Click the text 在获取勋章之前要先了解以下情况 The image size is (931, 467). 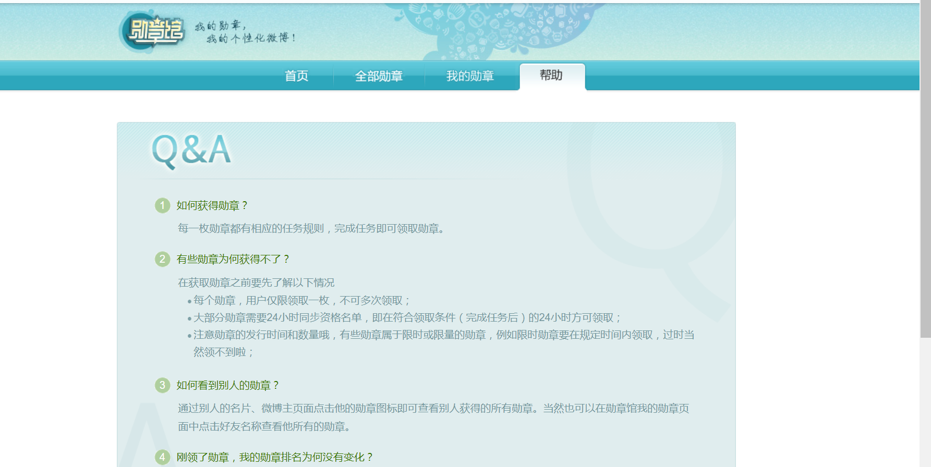[256, 282]
